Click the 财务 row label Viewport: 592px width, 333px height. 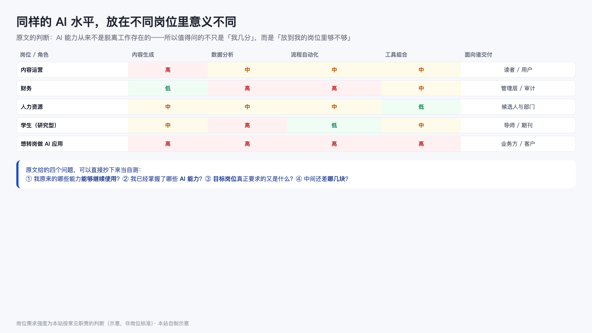tap(26, 88)
